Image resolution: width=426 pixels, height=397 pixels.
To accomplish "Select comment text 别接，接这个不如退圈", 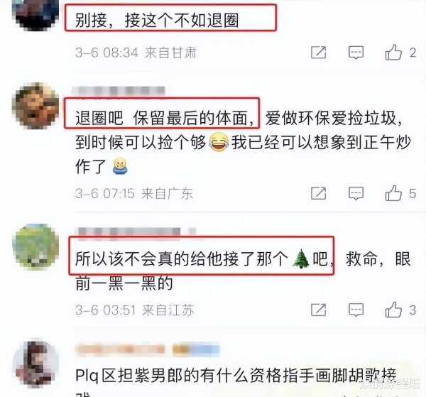I will click(157, 21).
